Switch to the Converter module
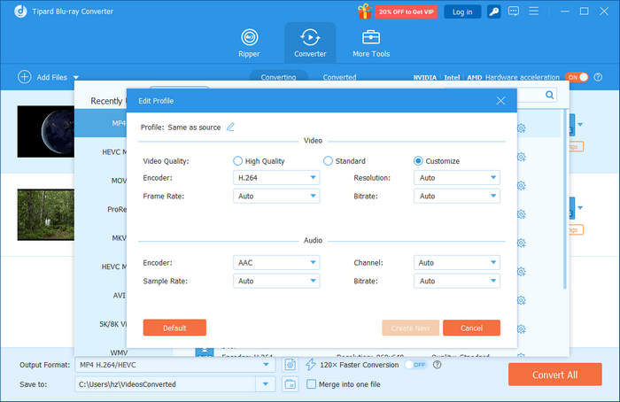Screen dimensions: 620x402 coord(310,43)
